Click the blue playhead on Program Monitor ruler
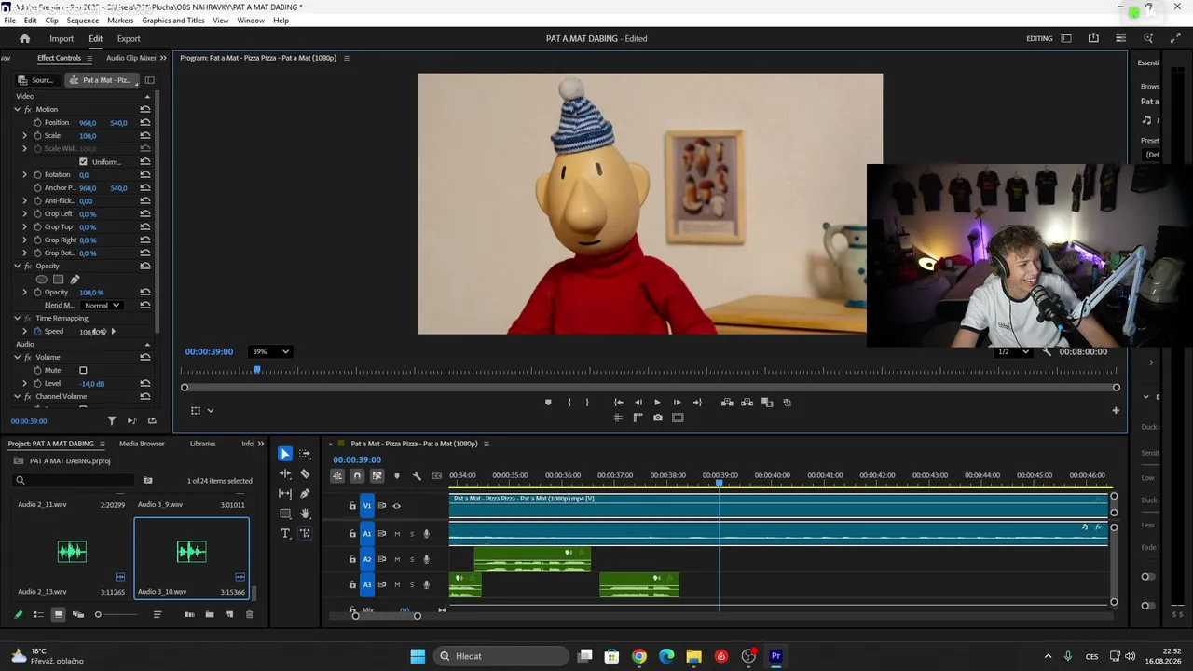Image resolution: width=1193 pixels, height=671 pixels. (257, 370)
